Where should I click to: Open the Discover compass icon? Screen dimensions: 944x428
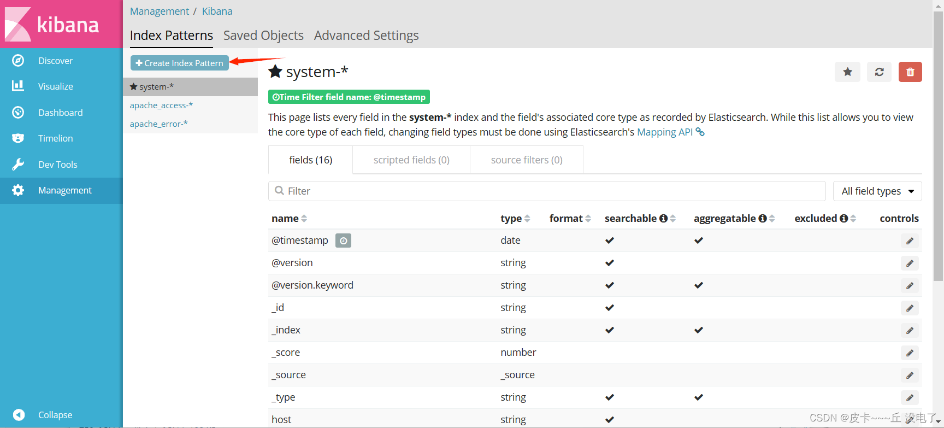(18, 61)
